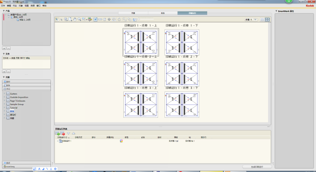Select the top-left press sheet thumbnail
This screenshot has height=172, width=316.
[141, 42]
